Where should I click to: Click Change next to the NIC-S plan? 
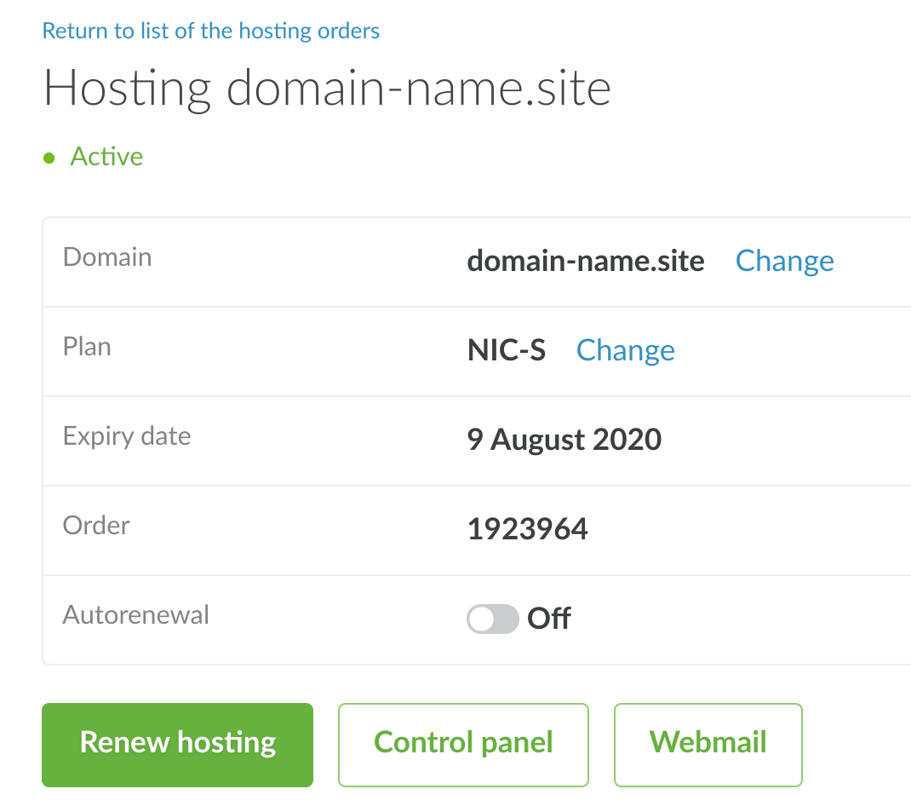(625, 350)
